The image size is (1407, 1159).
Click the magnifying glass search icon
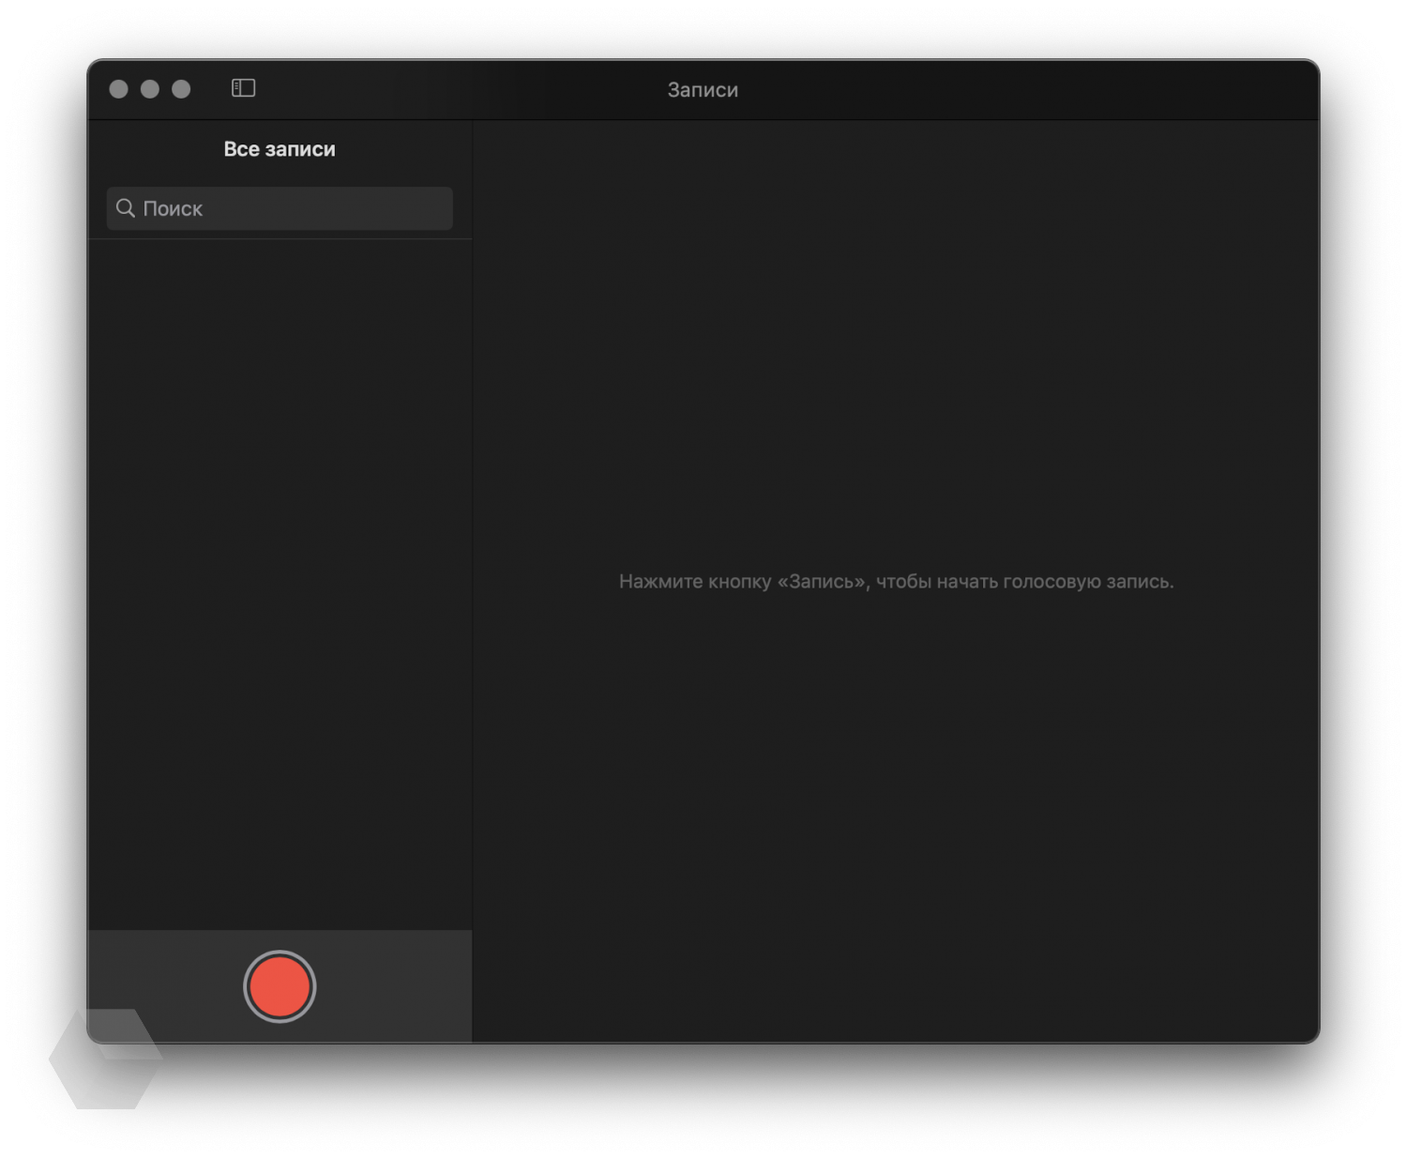click(126, 208)
